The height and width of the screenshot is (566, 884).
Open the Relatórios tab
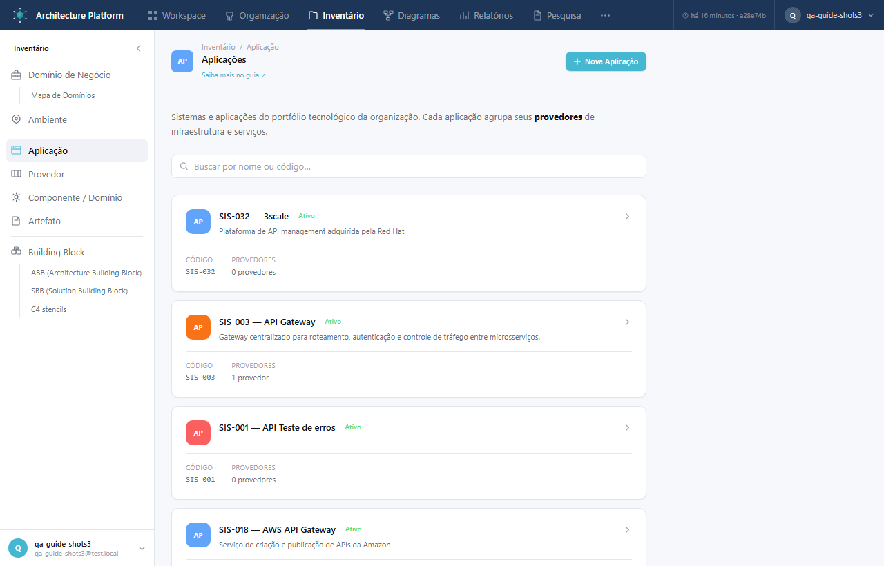click(x=486, y=15)
